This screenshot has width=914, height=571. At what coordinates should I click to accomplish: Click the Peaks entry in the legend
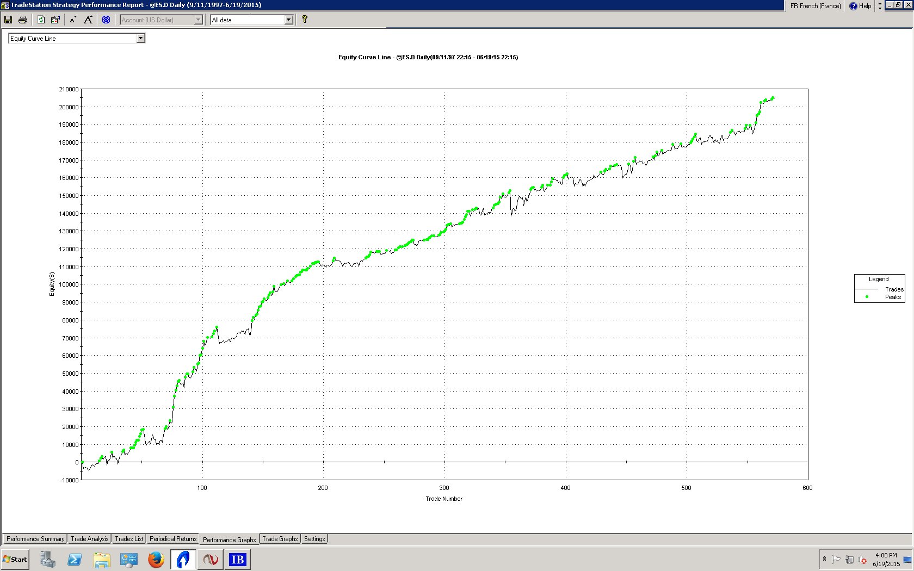coord(893,297)
